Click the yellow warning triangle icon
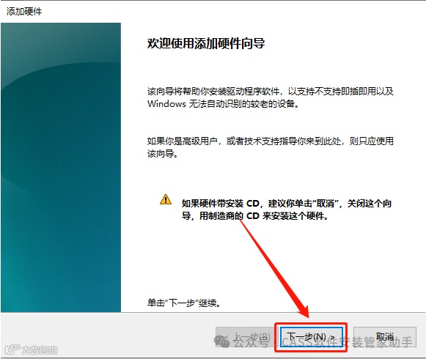 coord(166,199)
